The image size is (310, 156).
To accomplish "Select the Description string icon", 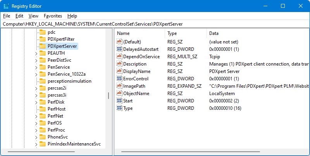I will [119, 64].
